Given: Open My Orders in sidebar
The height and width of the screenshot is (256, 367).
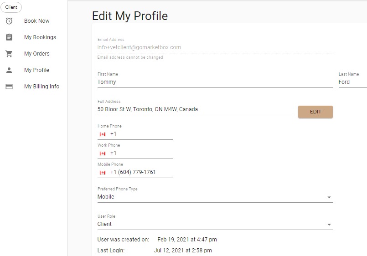Looking at the screenshot, I should 37,54.
